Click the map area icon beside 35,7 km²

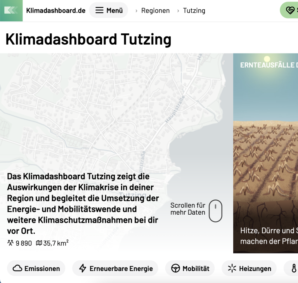[x=39, y=243]
